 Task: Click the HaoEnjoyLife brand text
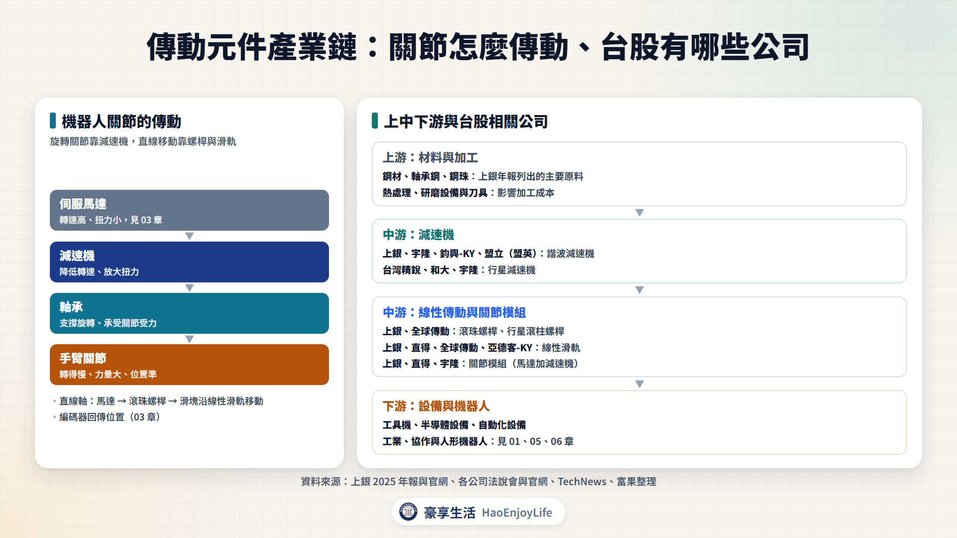click(517, 513)
